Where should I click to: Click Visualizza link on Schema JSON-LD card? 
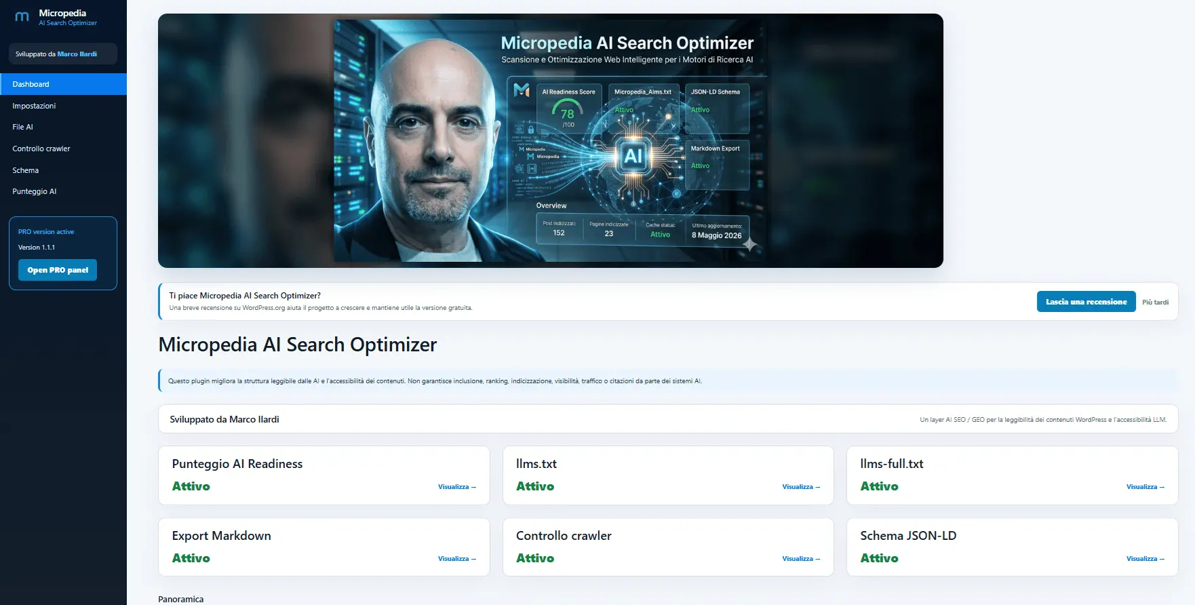(1145, 559)
